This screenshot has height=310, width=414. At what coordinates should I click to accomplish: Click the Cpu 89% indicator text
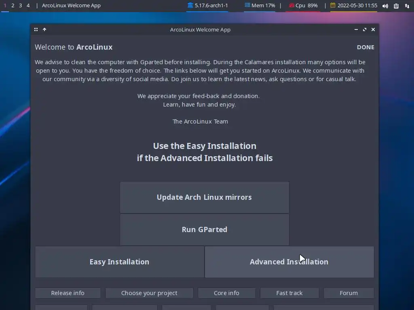click(306, 5)
